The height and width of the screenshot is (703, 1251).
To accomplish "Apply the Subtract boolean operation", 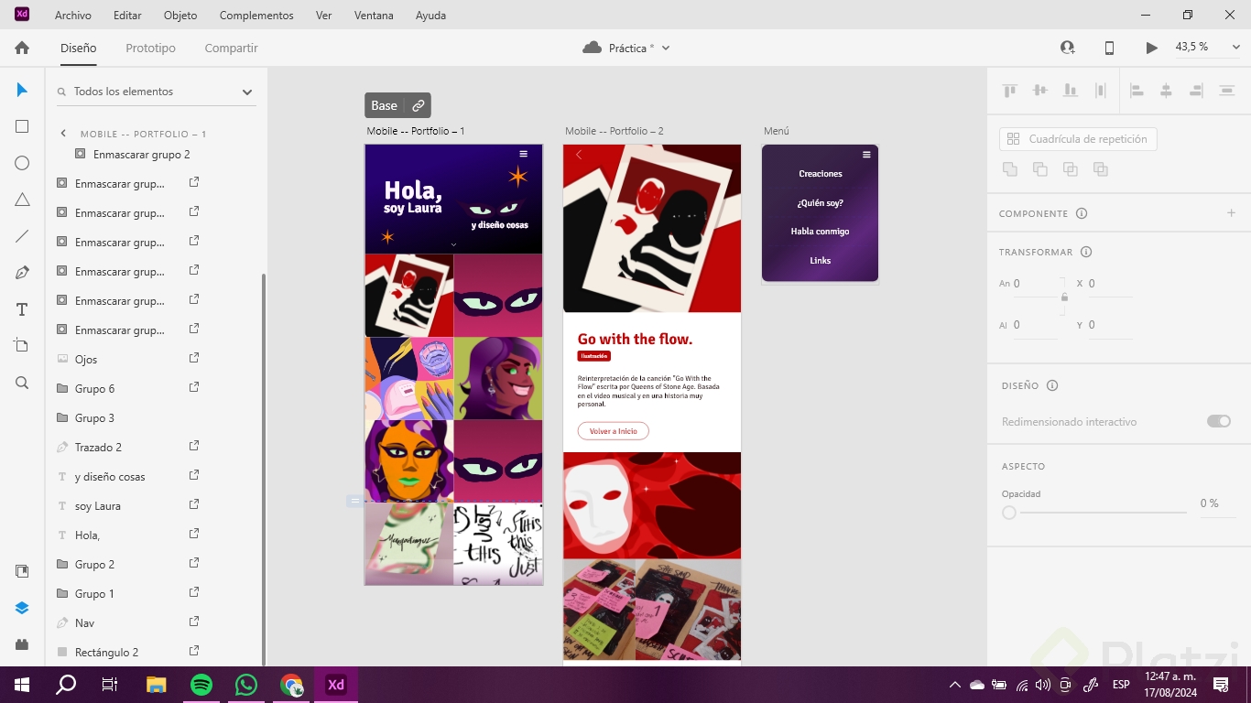I will 1039,168.
